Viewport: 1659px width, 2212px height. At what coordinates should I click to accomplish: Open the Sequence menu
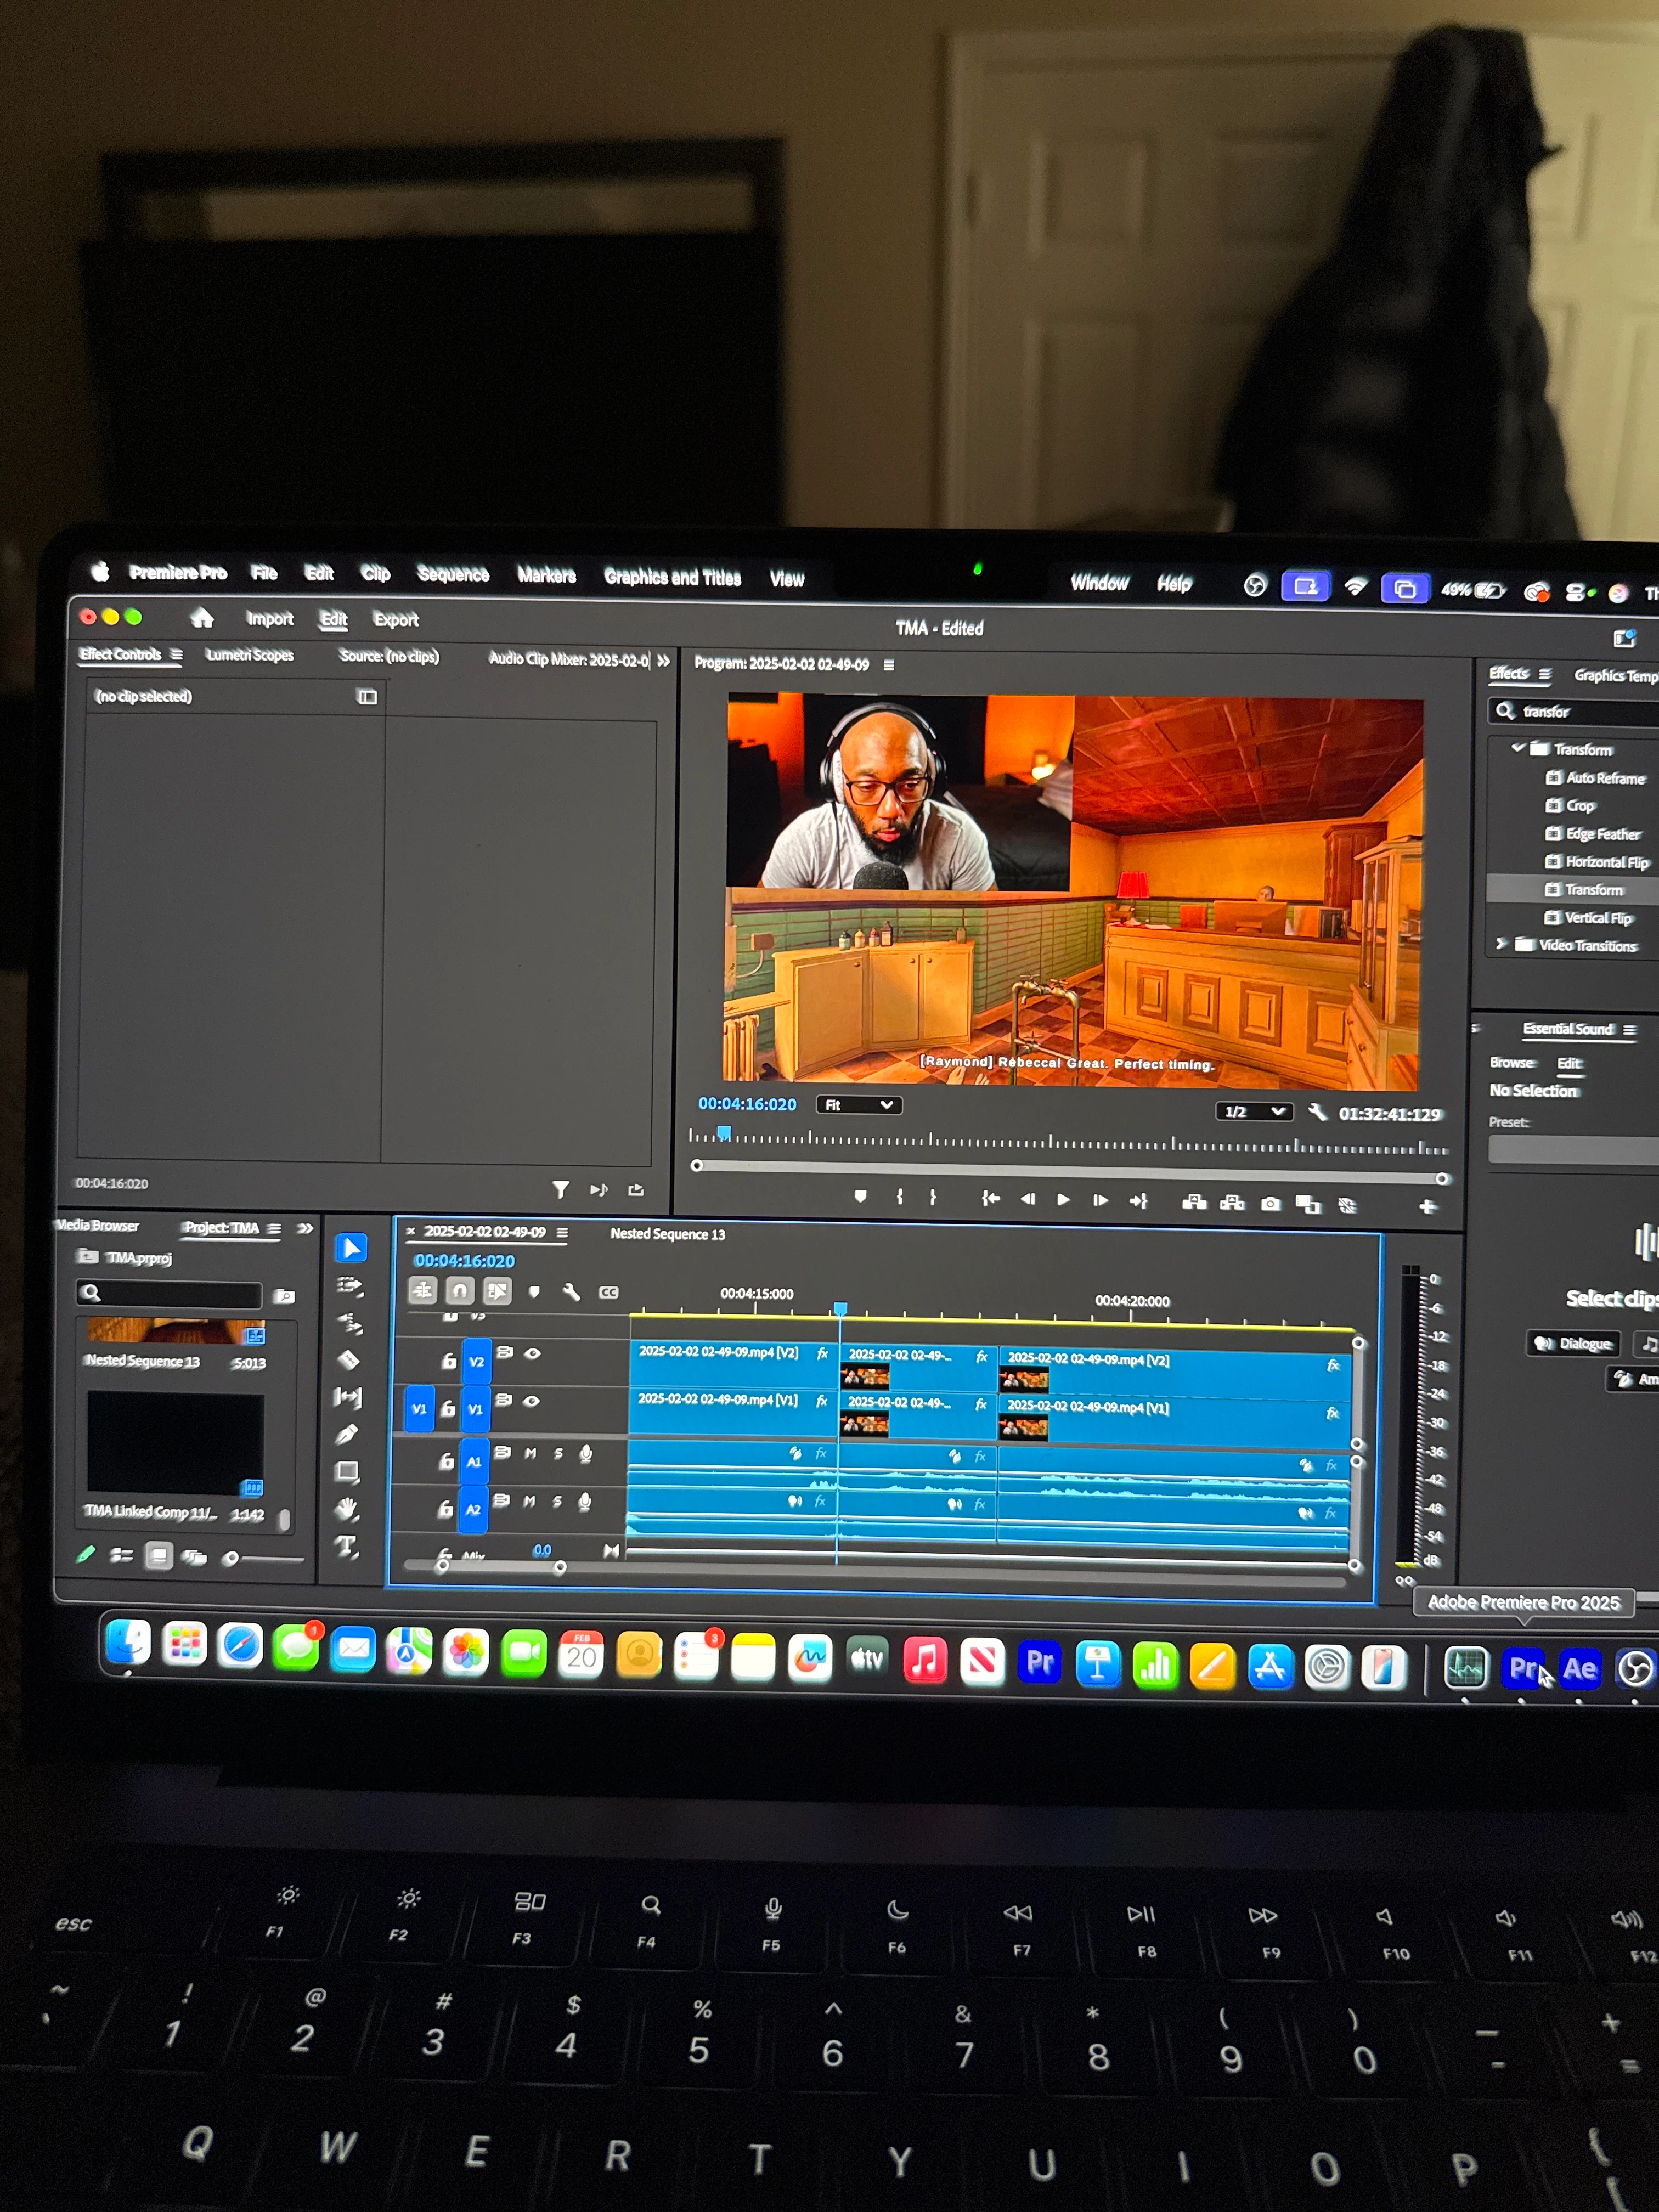pos(453,574)
